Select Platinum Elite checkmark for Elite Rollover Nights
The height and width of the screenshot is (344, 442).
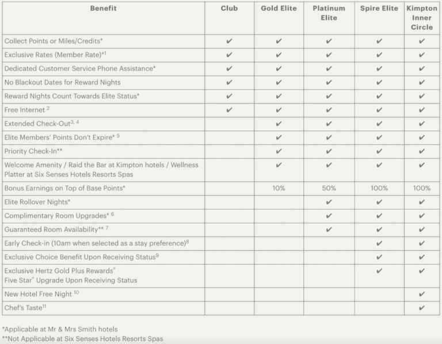[x=329, y=202]
